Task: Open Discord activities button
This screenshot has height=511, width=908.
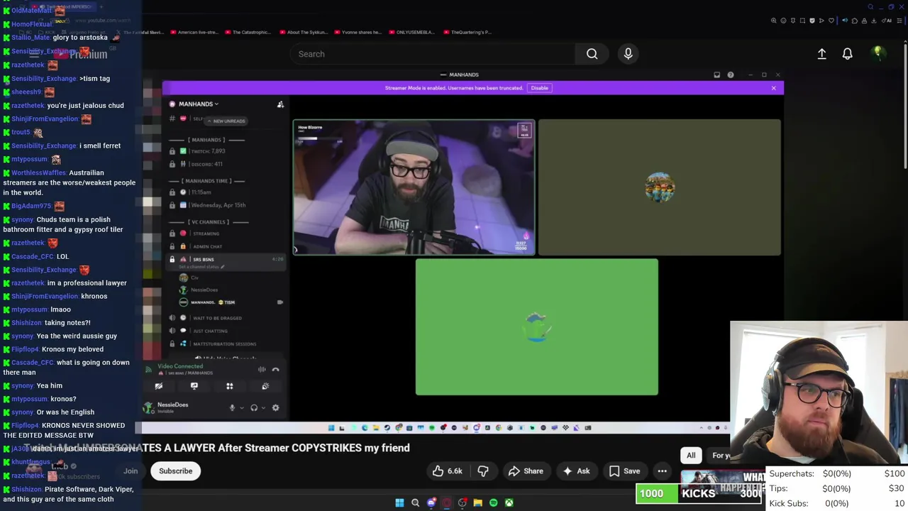Action: [230, 386]
